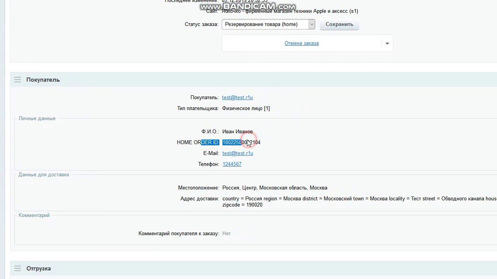Click the Физическое лицо [1] payer type
This screenshot has height=279, width=497.
click(246, 108)
